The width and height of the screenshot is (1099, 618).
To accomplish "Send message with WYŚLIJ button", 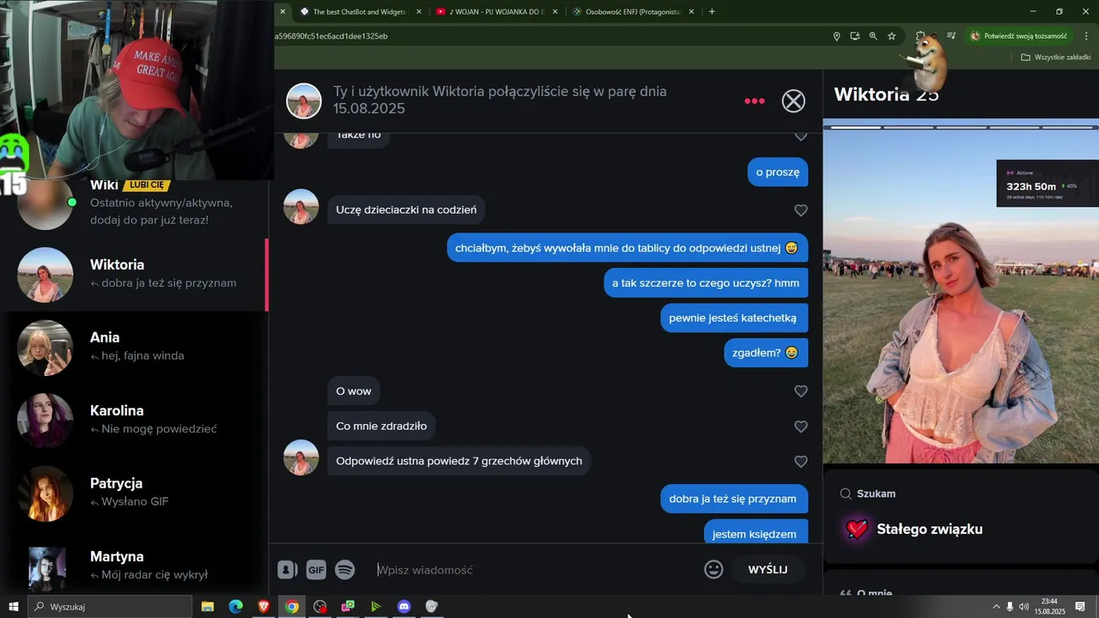I will click(768, 570).
